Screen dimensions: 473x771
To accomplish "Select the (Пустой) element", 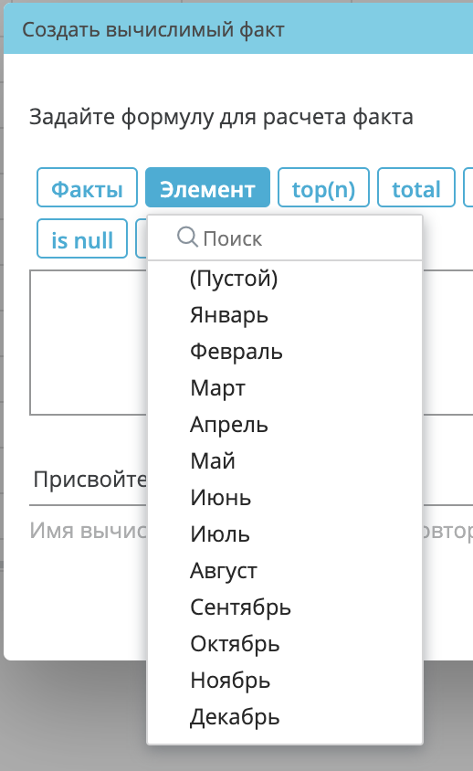I will click(x=285, y=279).
